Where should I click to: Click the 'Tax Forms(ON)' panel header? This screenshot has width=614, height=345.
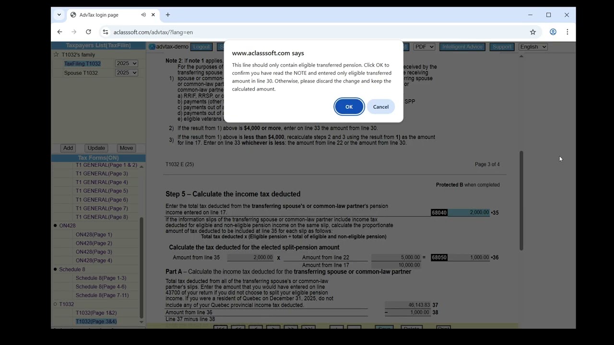click(x=98, y=158)
